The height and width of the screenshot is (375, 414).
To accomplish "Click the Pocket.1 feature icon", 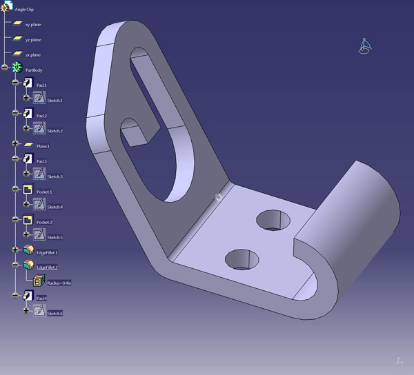I will 28,190.
